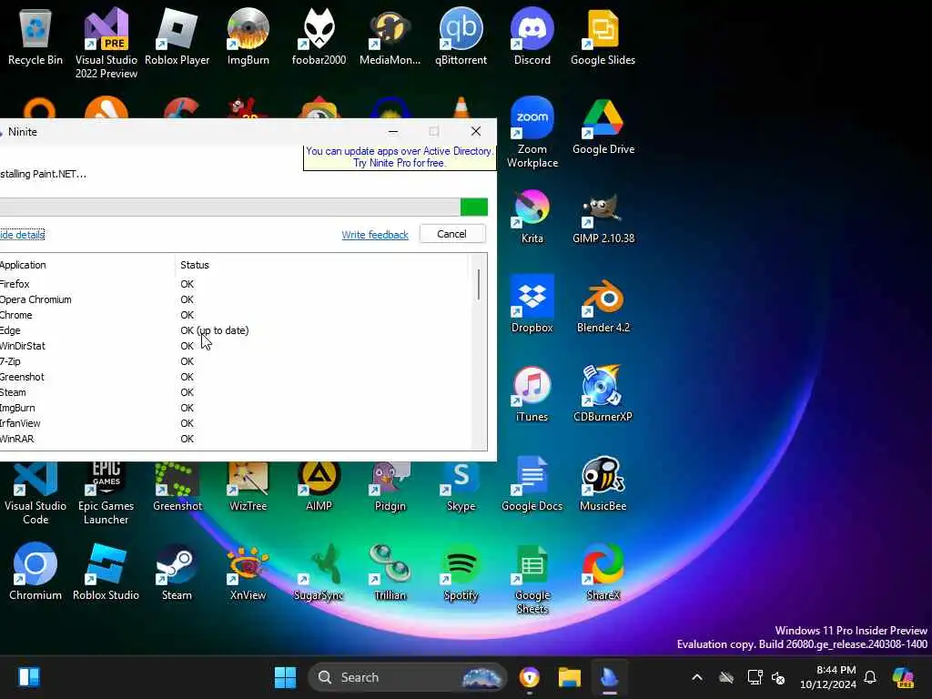
Task: Show hidden system tray icons
Action: point(697,677)
